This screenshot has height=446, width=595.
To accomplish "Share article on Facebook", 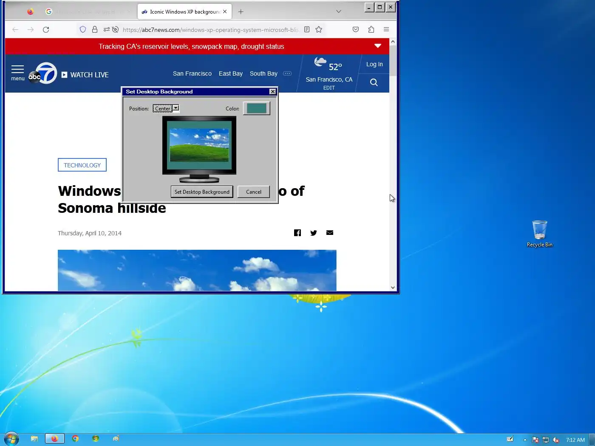I will (x=297, y=233).
